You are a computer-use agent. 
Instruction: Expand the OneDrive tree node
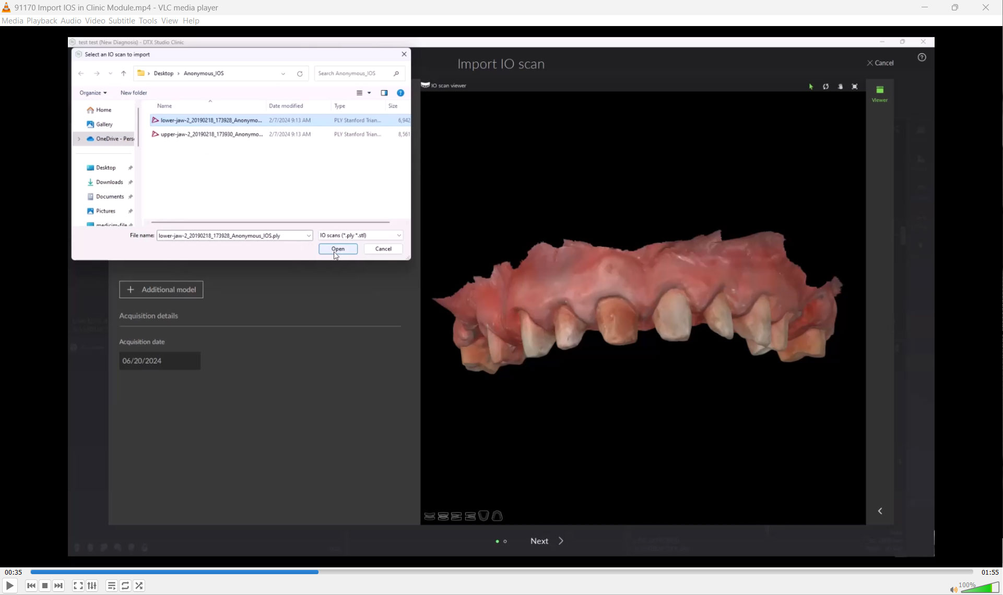79,139
